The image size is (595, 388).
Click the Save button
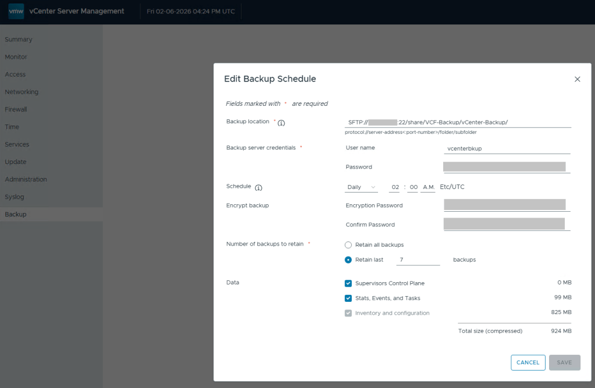(564, 362)
